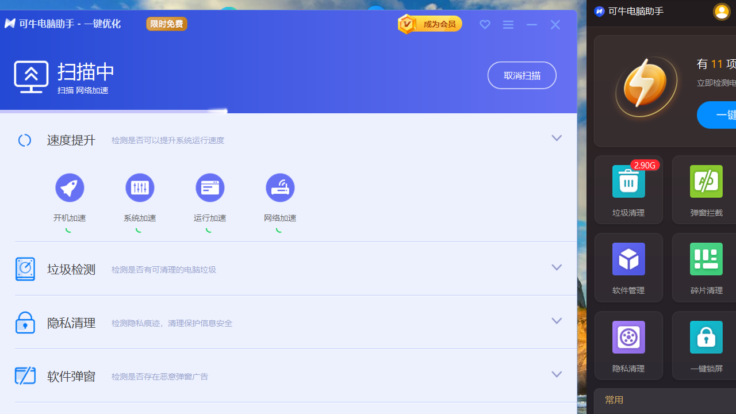This screenshot has width=736, height=414.
Task: Select the 运行加速 (runtime boost) icon
Action: click(209, 187)
